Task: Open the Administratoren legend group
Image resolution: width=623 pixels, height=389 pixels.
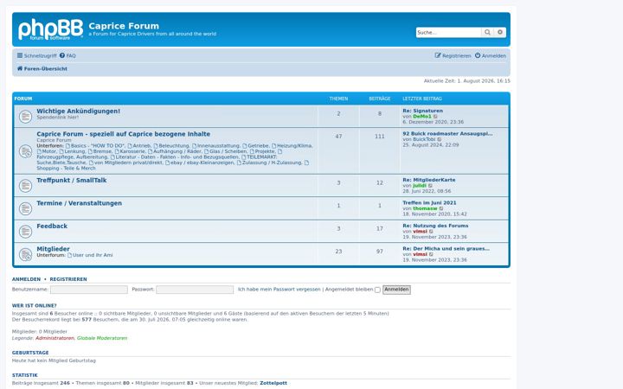Action: click(x=55, y=338)
